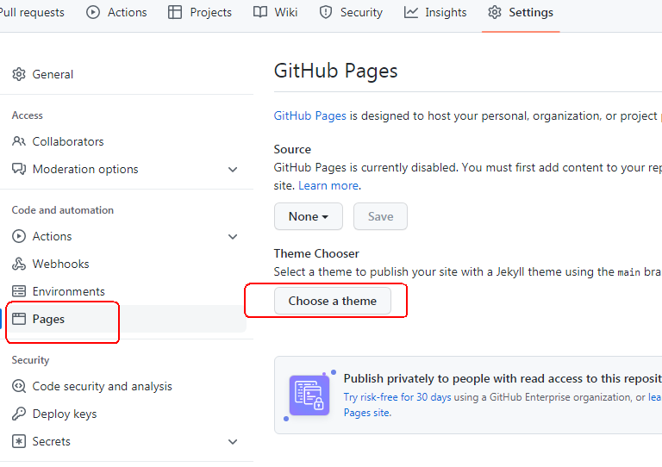Click the Choose a theme button

point(333,301)
